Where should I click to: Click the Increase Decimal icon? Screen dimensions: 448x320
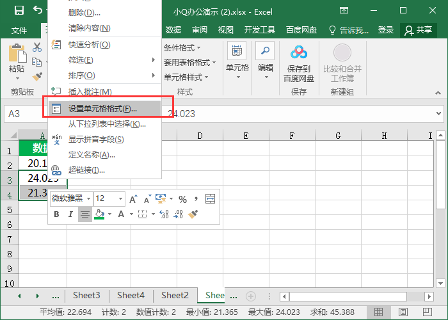(164, 214)
